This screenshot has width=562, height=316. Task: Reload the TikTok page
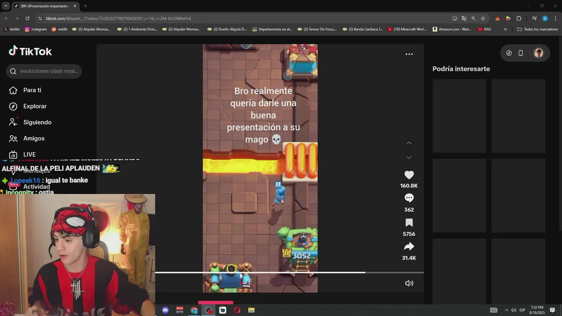28,18
